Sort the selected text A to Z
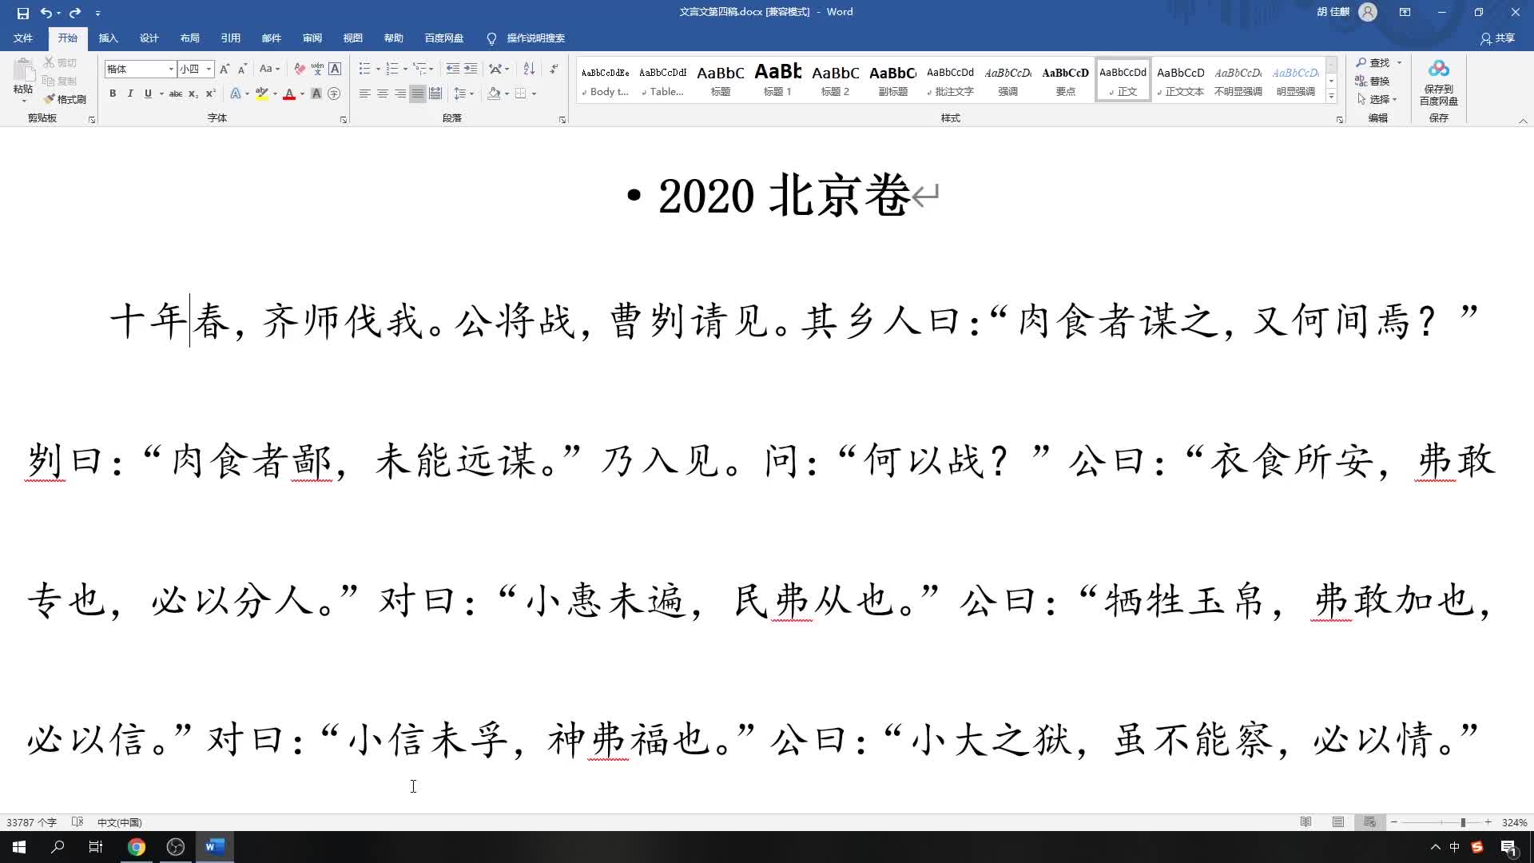 point(529,69)
